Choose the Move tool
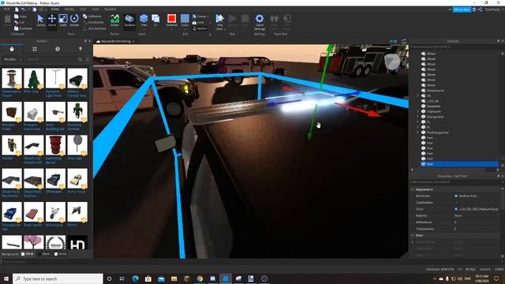This screenshot has height=284, width=505. click(52, 20)
